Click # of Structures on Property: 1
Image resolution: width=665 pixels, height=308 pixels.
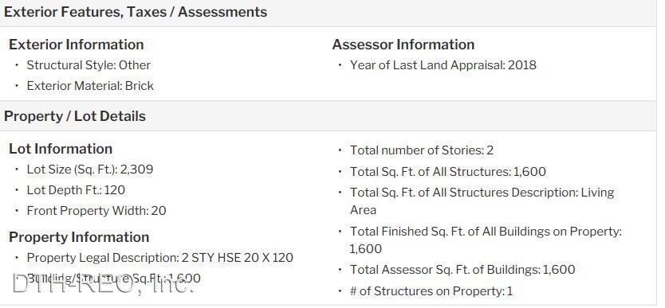pyautogui.click(x=431, y=291)
